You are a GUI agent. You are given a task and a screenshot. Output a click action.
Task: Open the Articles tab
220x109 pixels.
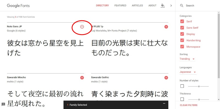coord(137,6)
